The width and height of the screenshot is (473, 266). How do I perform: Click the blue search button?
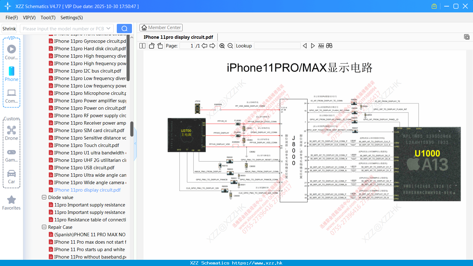124,29
